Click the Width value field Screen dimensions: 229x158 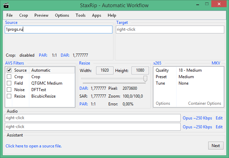(x=105, y=70)
